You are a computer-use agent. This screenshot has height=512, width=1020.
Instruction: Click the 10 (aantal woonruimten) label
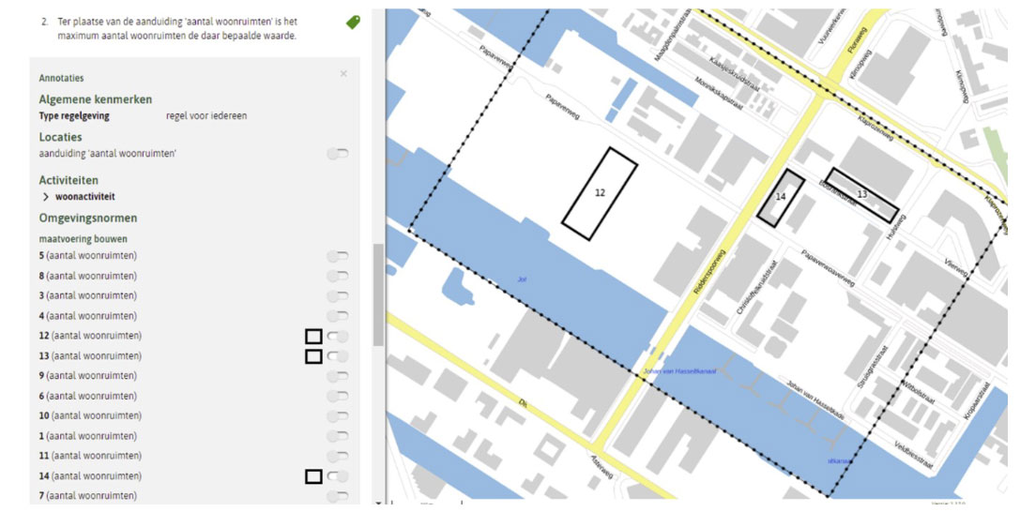(89, 415)
